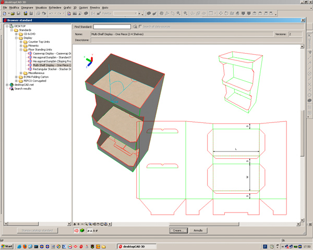Select Casewrap Display tree item
The height and width of the screenshot is (250, 313).
(x=52, y=54)
